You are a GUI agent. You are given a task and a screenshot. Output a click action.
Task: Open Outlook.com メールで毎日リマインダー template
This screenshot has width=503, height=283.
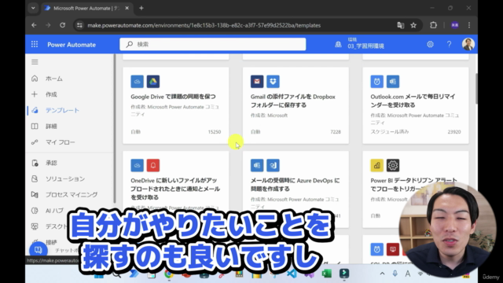click(x=416, y=105)
